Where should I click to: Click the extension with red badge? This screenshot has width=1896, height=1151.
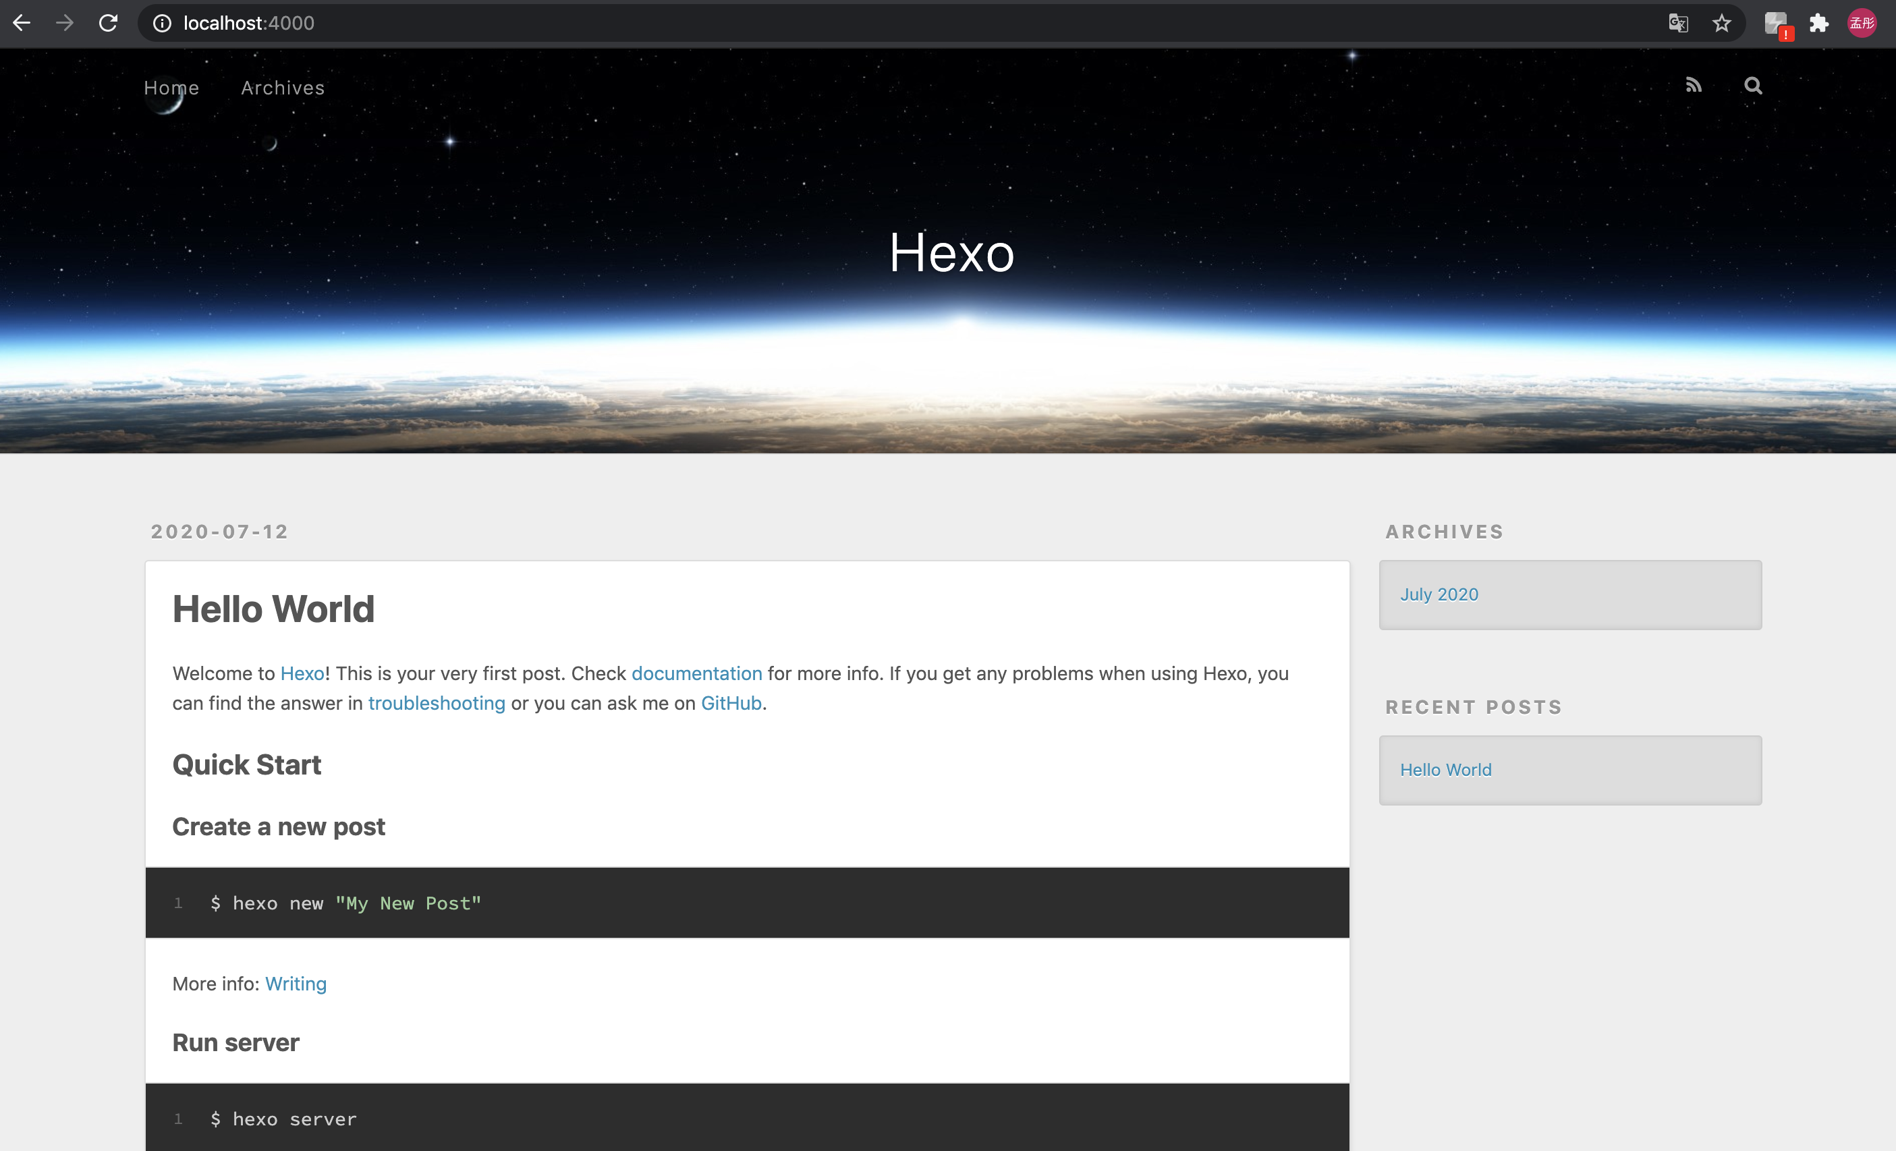[1777, 24]
